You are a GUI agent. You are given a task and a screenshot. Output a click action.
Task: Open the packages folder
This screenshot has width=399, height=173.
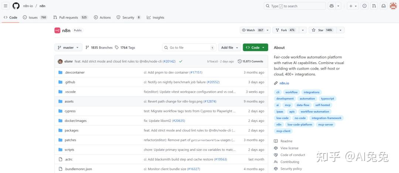71,130
